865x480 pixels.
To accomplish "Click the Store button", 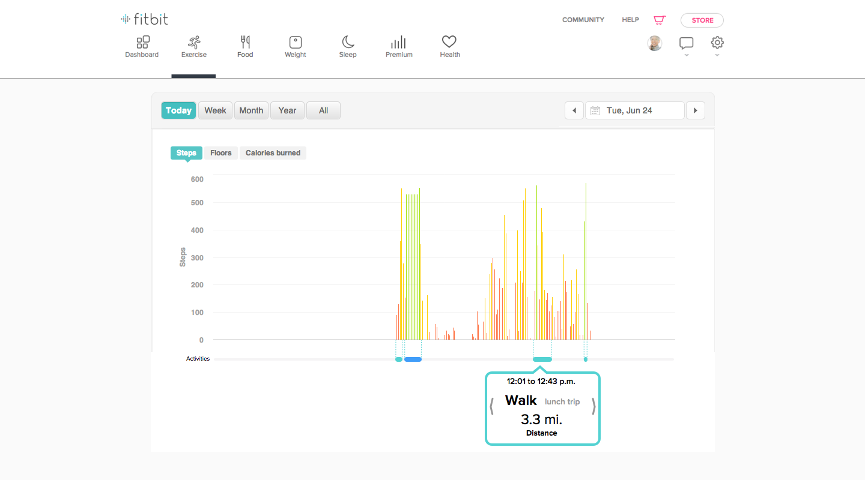I will 702,20.
